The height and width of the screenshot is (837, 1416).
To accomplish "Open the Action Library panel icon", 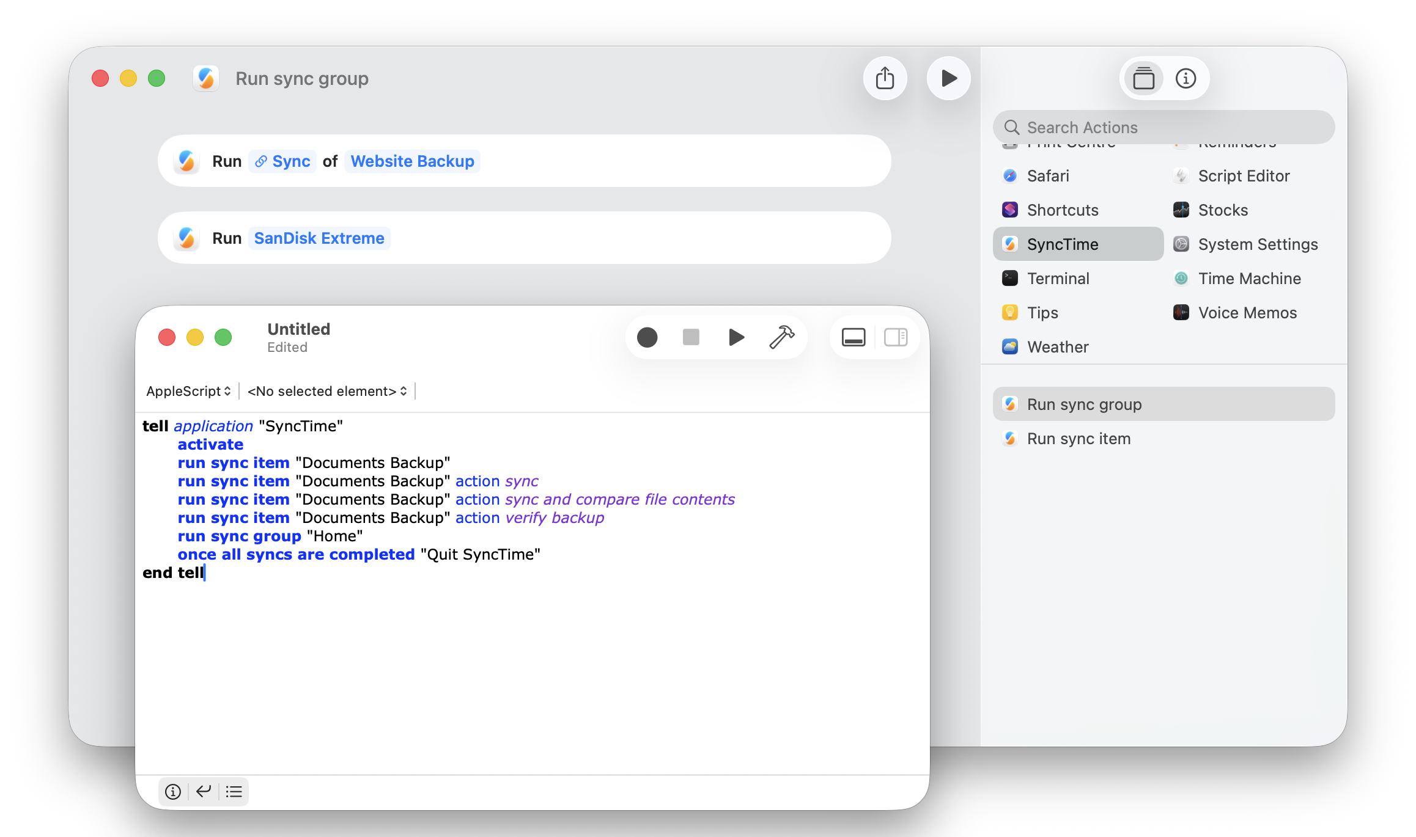I will (1143, 78).
